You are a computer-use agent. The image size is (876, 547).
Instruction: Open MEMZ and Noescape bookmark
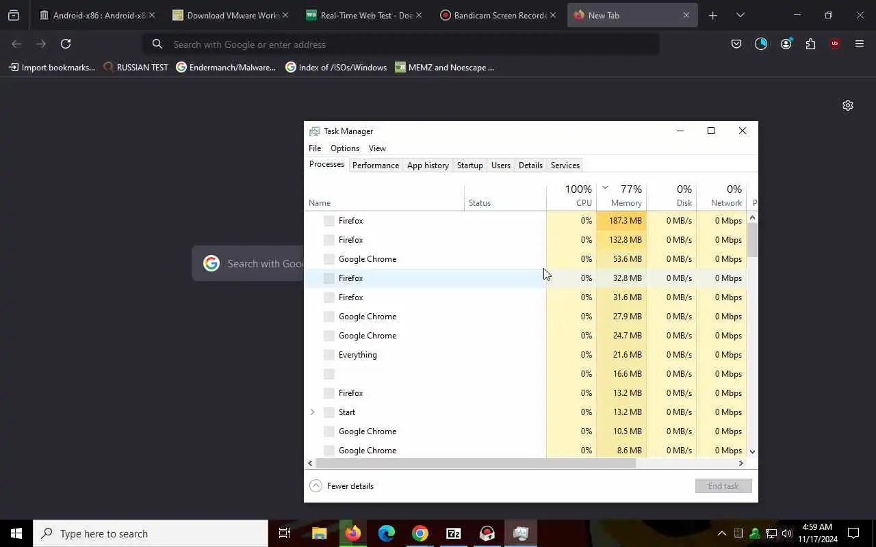click(x=445, y=68)
